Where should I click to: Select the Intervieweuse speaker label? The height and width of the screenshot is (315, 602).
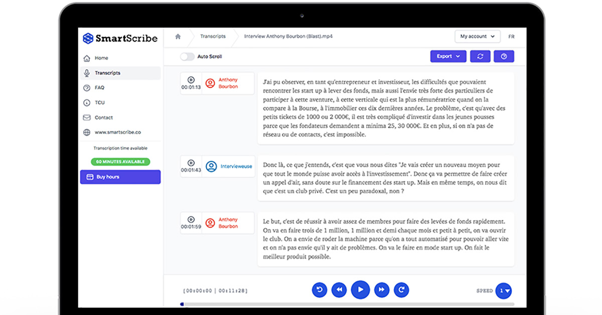228,167
